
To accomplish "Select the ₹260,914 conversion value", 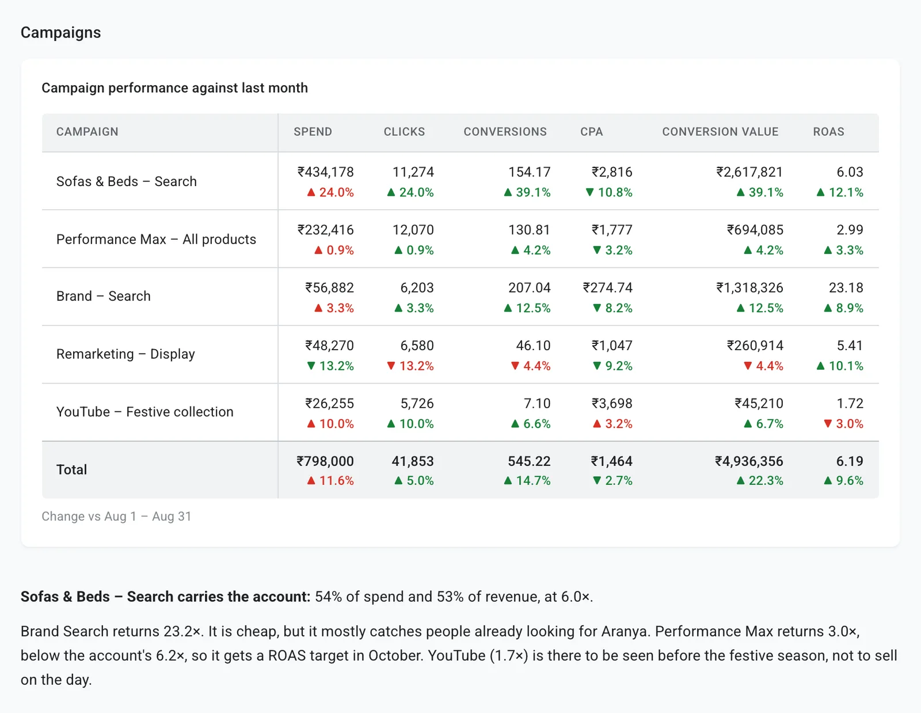I will click(755, 346).
